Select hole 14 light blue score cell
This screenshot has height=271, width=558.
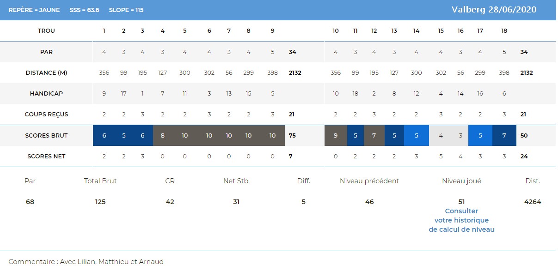pos(417,135)
